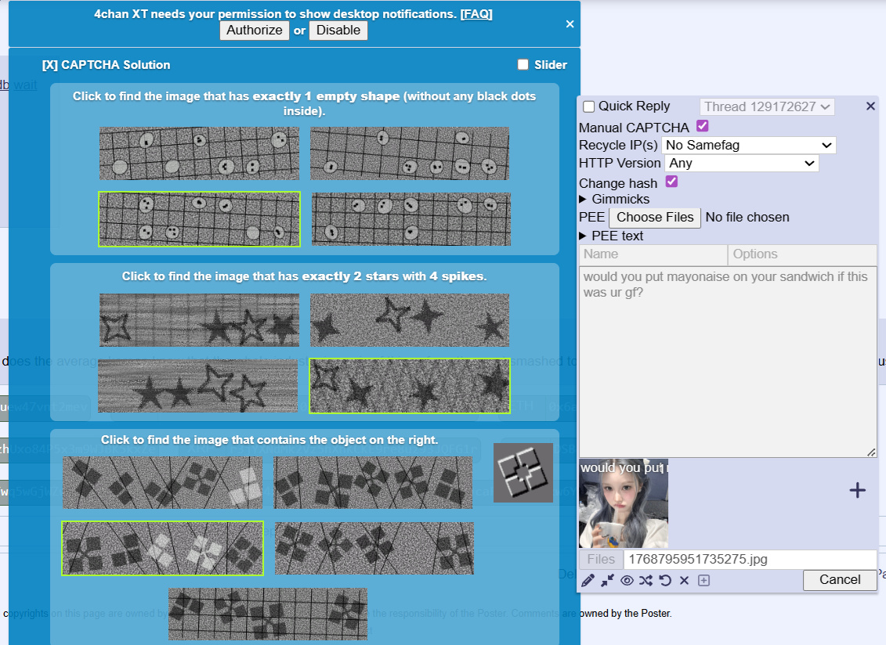Open the Recycle IP(s) No Samefag dropdown
This screenshot has height=645, width=886.
coord(749,146)
